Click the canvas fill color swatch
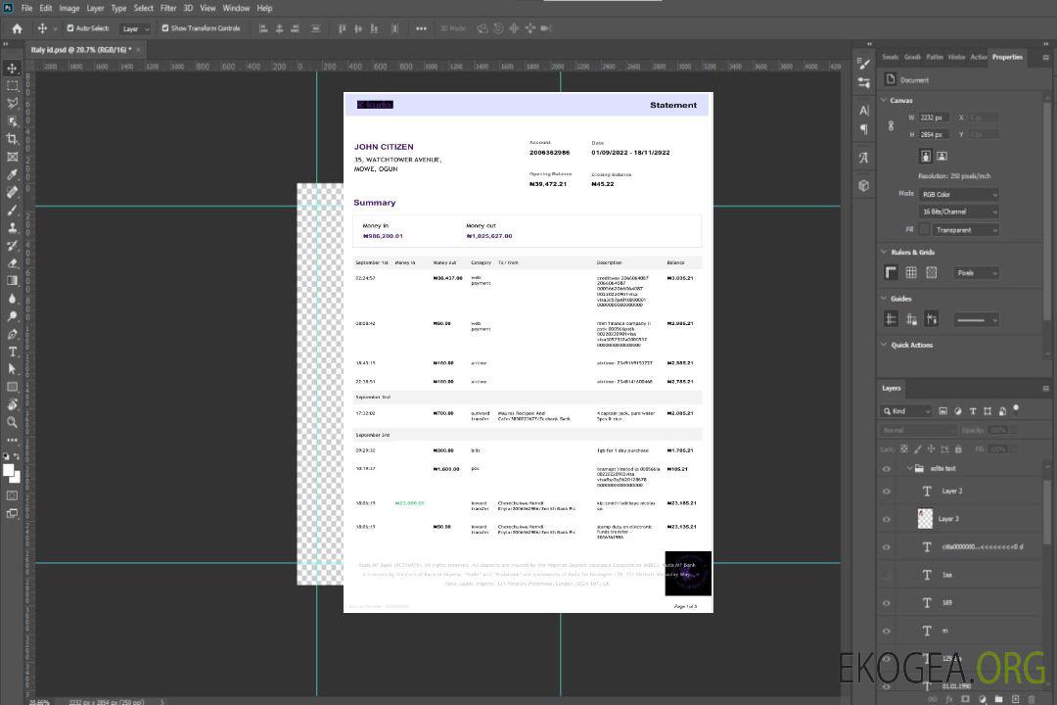1057x705 pixels. click(x=924, y=229)
